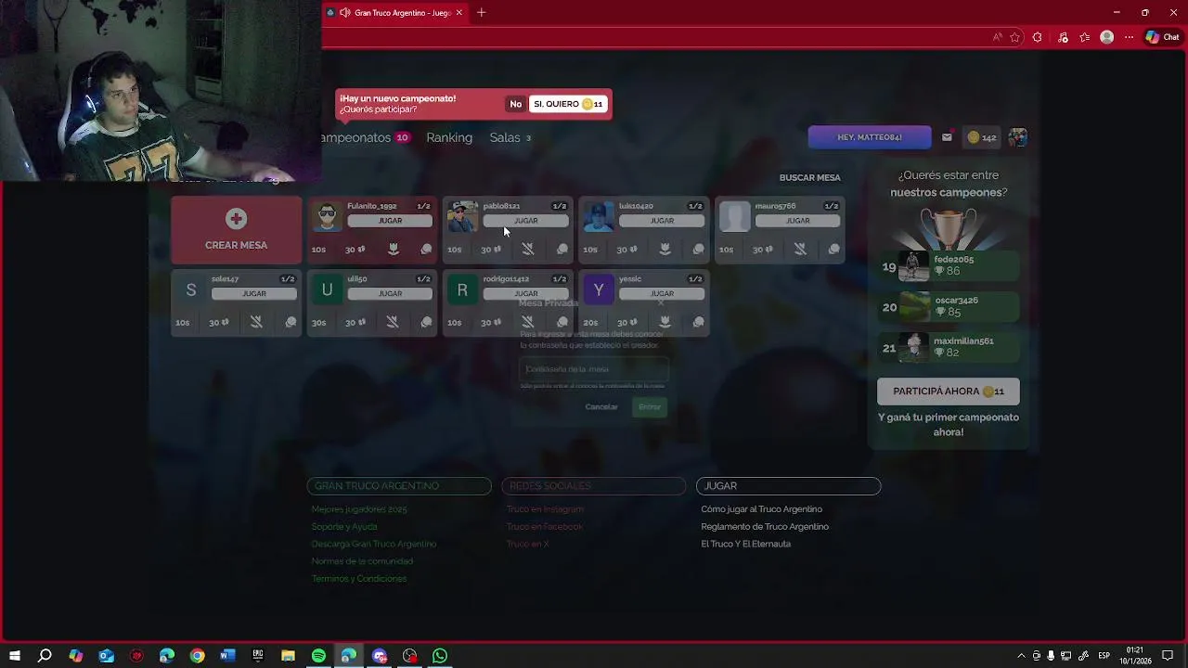This screenshot has width=1188, height=668.
Task: Open the browser extensions icon
Action: pyautogui.click(x=1038, y=37)
